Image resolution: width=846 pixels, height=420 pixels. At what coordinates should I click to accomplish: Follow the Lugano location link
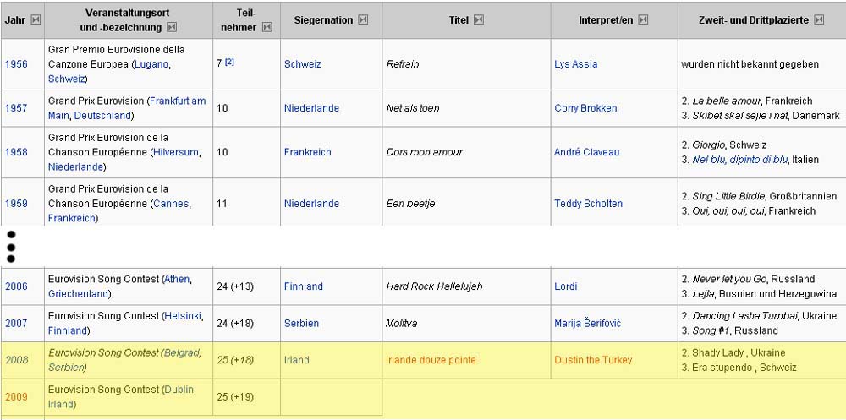point(152,64)
